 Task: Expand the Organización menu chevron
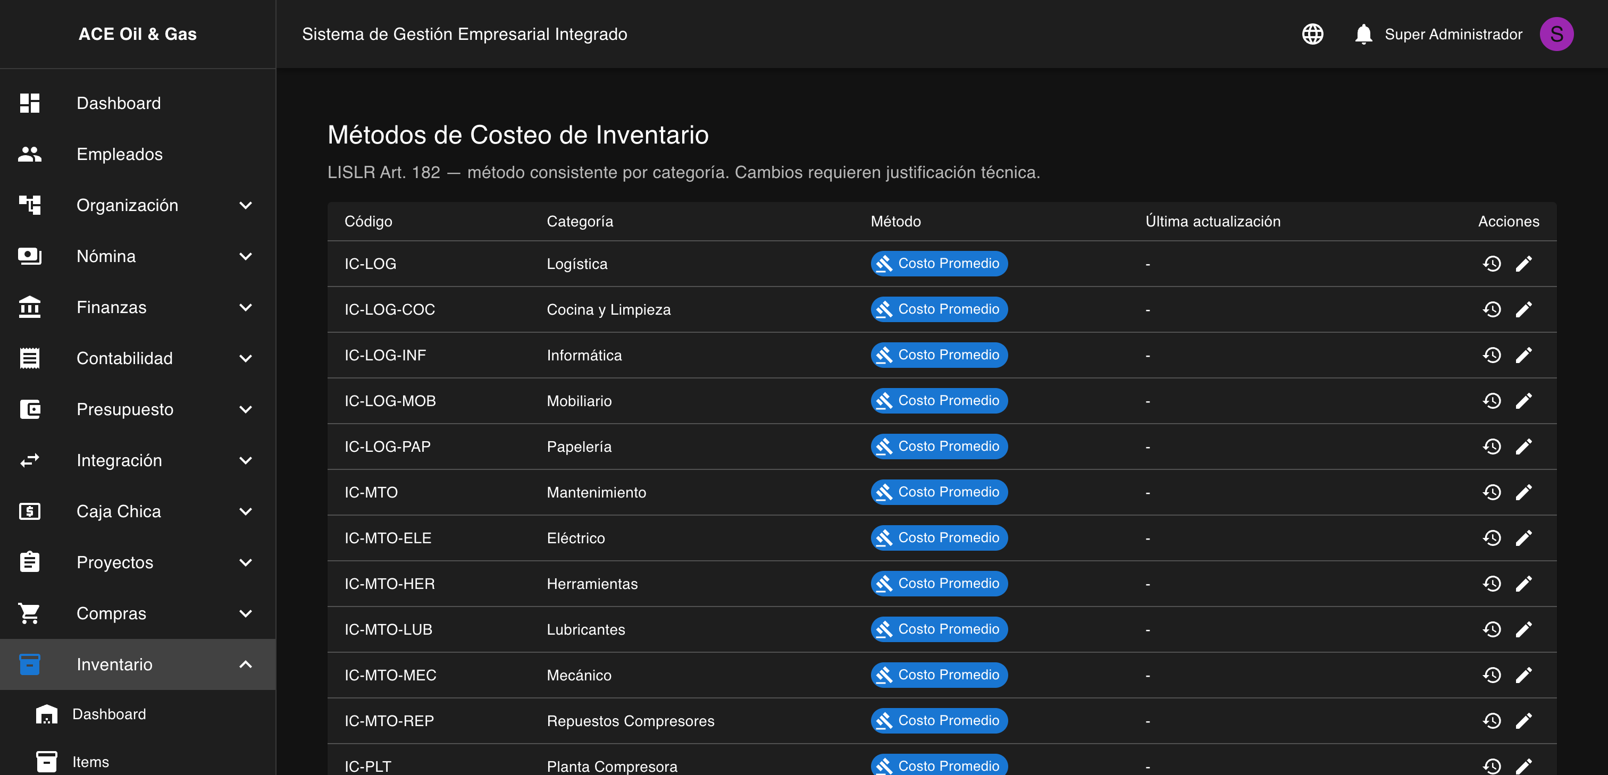pos(246,205)
